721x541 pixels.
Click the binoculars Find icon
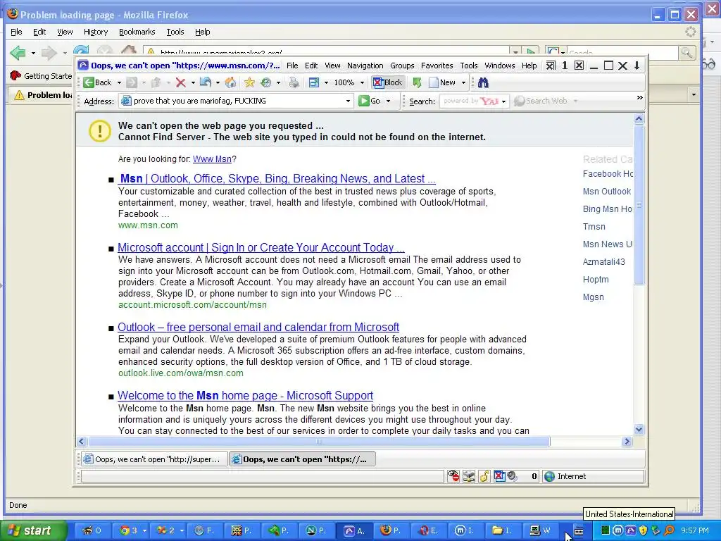click(x=483, y=82)
